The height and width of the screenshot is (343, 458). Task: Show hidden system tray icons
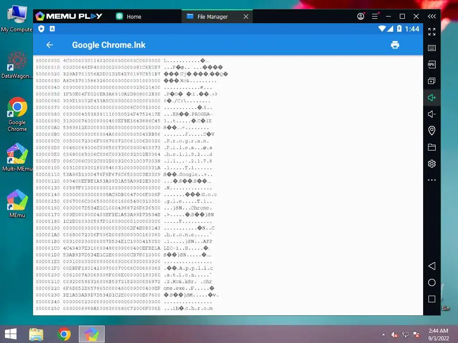click(x=383, y=335)
